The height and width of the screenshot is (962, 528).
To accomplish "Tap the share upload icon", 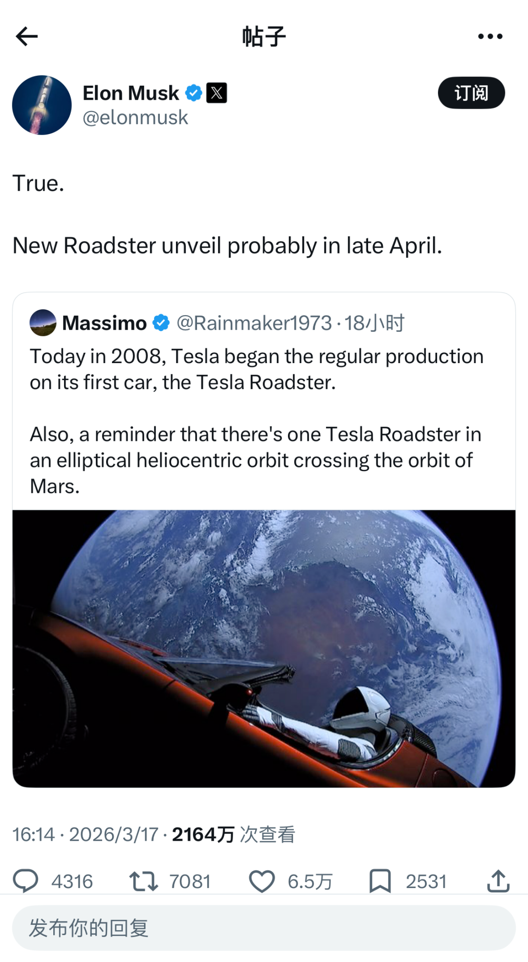I will (x=498, y=881).
